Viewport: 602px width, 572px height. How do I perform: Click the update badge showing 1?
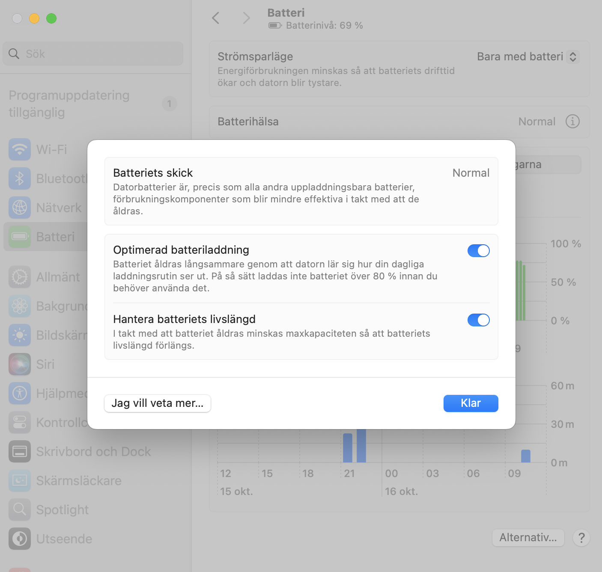(x=170, y=104)
